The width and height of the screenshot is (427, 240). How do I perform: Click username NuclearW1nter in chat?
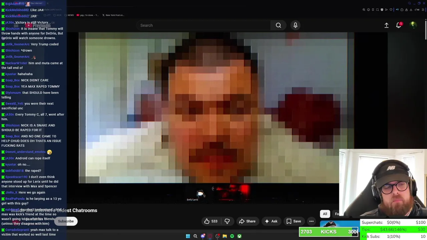(x=16, y=63)
